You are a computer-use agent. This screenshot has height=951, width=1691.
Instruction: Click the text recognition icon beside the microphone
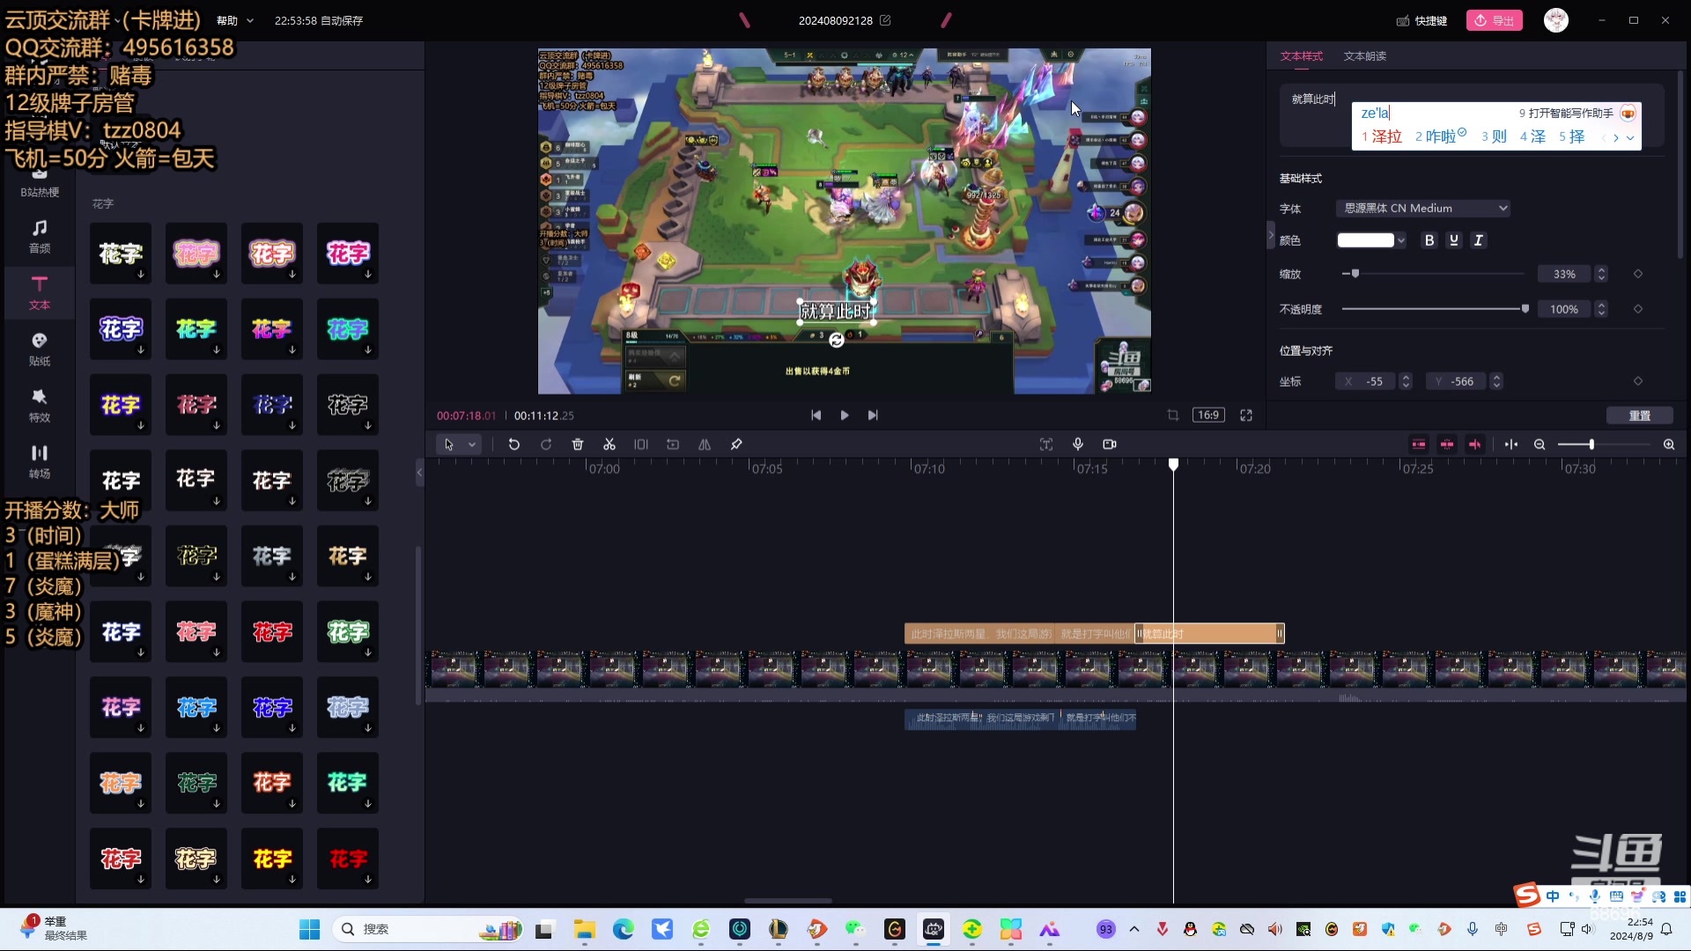pyautogui.click(x=1046, y=445)
